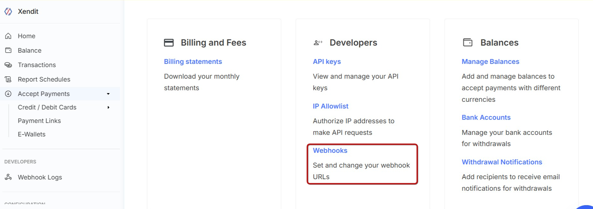Click the Billing and Fees heading

[213, 43]
